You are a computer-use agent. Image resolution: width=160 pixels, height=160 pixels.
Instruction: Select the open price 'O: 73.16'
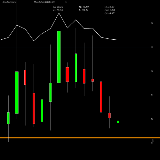(58, 7)
